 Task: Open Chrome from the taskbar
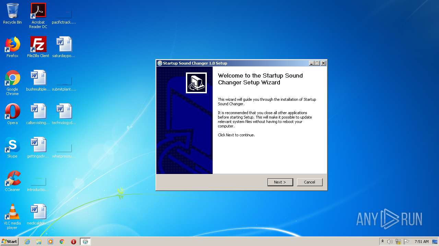[x=62, y=242]
